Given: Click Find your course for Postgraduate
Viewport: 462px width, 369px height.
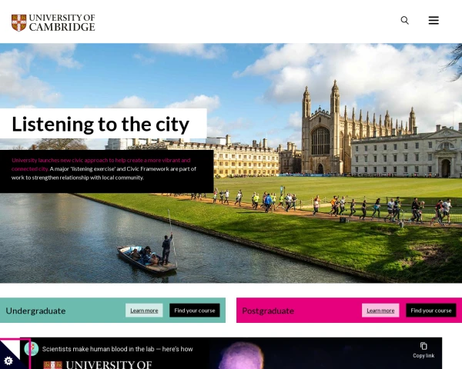Looking at the screenshot, I should pyautogui.click(x=430, y=311).
